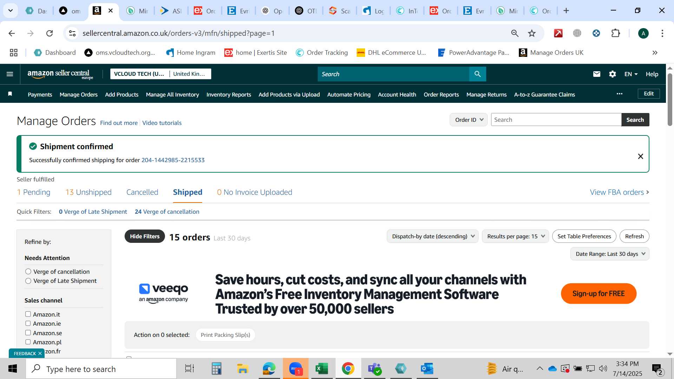Open Dispatch-by date sort dropdown
Viewport: 674px width, 379px height.
(432, 236)
